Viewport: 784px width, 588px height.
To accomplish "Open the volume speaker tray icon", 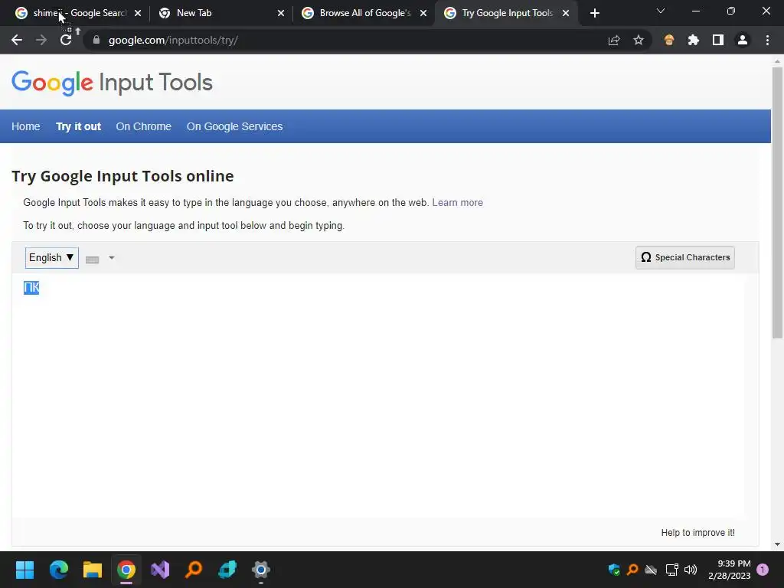I will tap(691, 570).
